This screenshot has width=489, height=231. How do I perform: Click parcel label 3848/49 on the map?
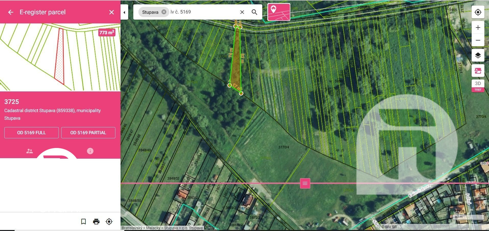[145, 150]
